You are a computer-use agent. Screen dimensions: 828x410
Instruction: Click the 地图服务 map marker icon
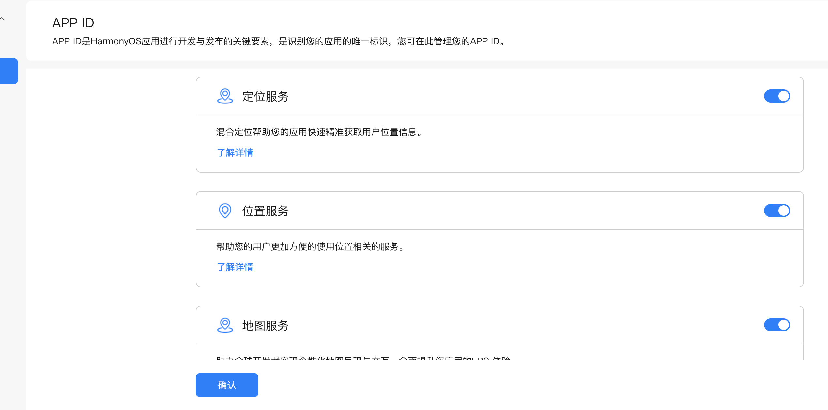click(x=225, y=325)
